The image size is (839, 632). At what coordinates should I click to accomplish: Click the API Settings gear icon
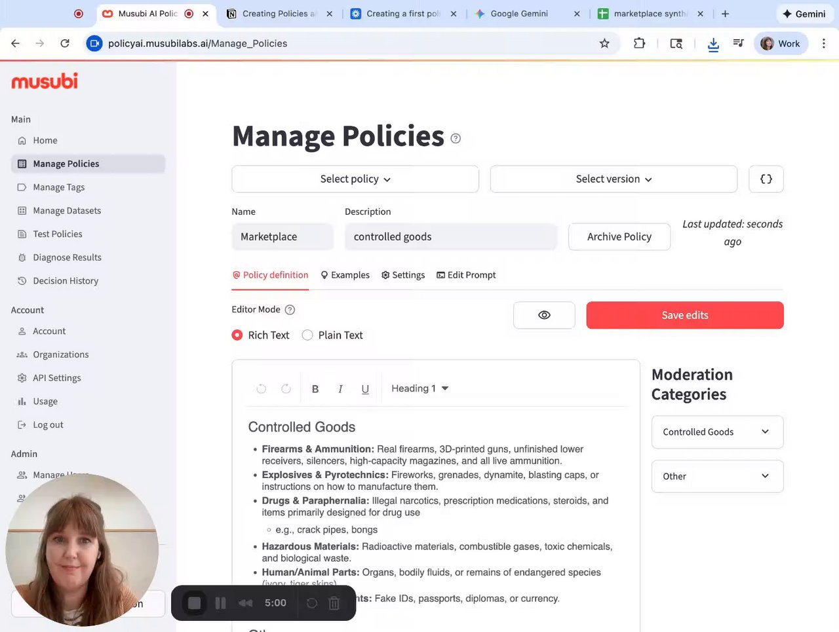pos(22,378)
